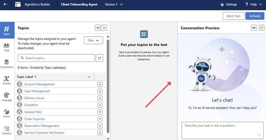Open the Version 1 dropdown
The width and height of the screenshot is (266, 140).
[x=114, y=4]
